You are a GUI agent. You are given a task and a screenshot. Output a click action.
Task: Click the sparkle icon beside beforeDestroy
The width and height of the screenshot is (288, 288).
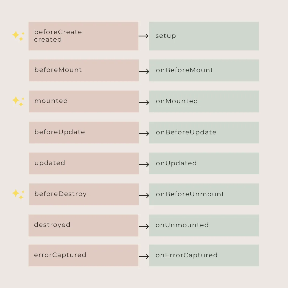click(18, 194)
